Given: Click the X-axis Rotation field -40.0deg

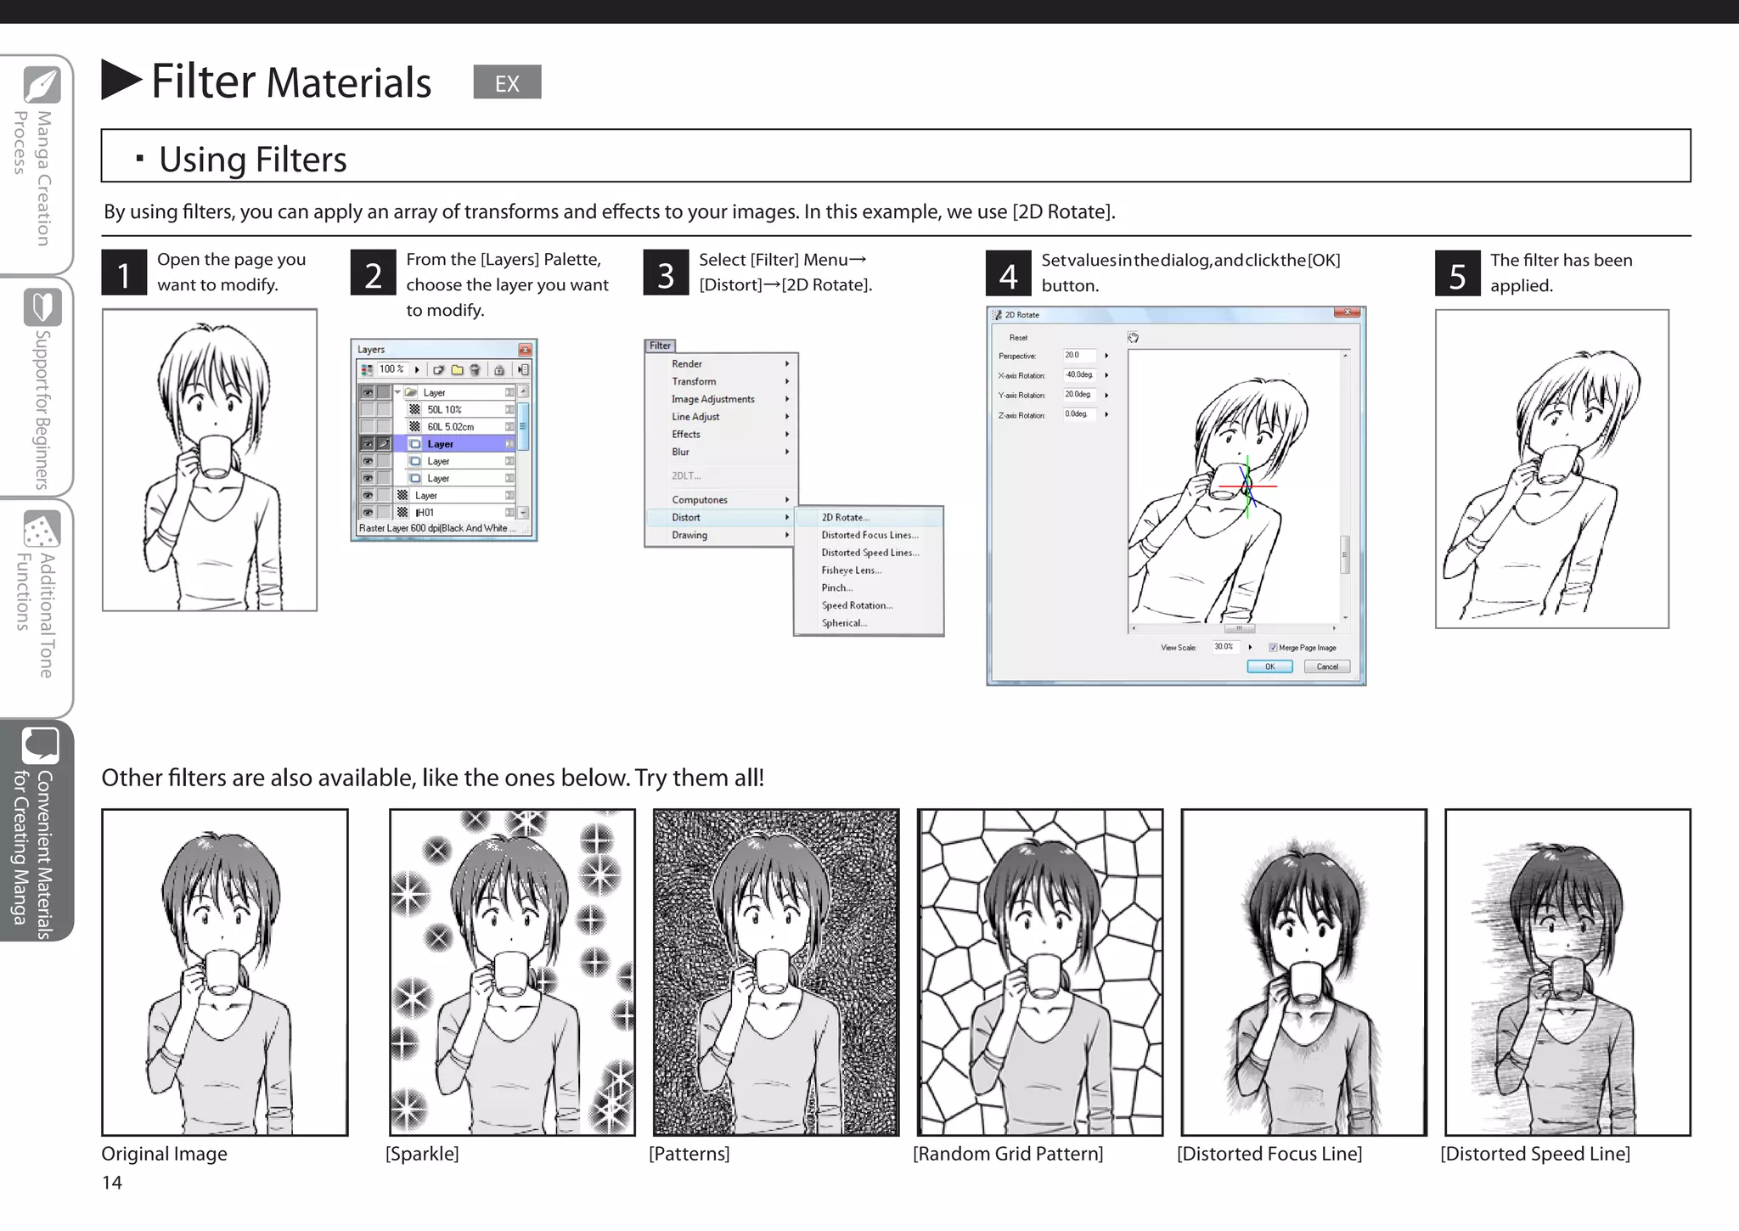Looking at the screenshot, I should coord(1080,375).
